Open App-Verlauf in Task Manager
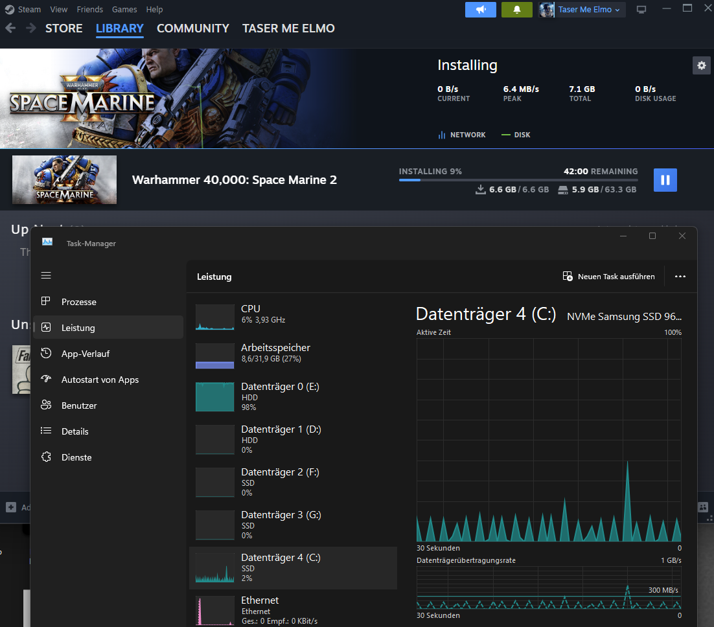 [108, 354]
